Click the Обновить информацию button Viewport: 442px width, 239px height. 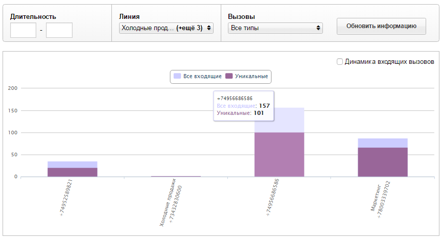381,26
